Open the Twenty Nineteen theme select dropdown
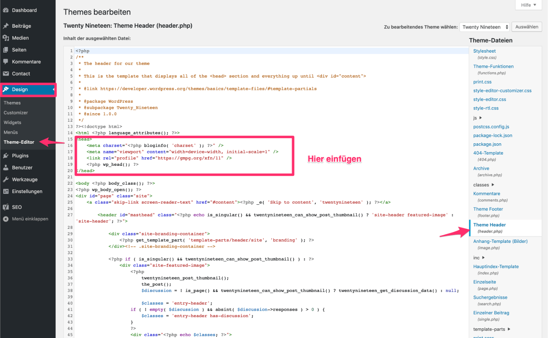549x338 pixels. (x=485, y=27)
